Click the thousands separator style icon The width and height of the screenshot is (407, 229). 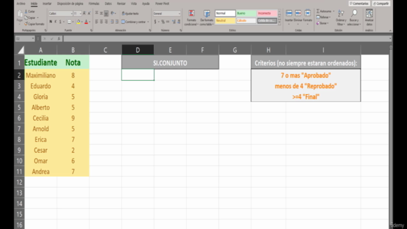tap(168, 22)
